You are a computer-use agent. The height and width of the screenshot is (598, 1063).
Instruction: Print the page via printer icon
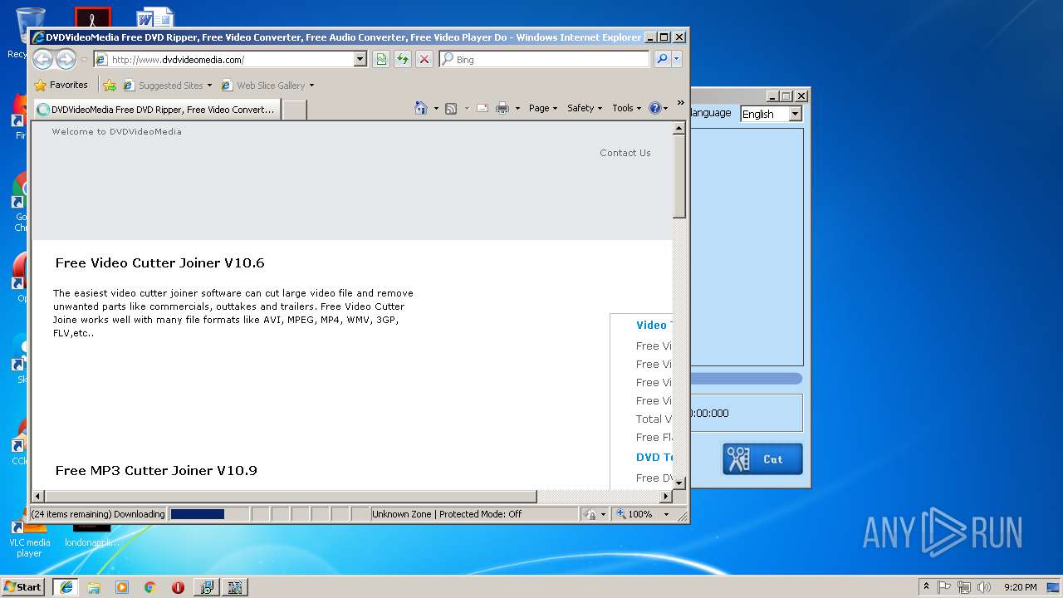[x=502, y=108]
